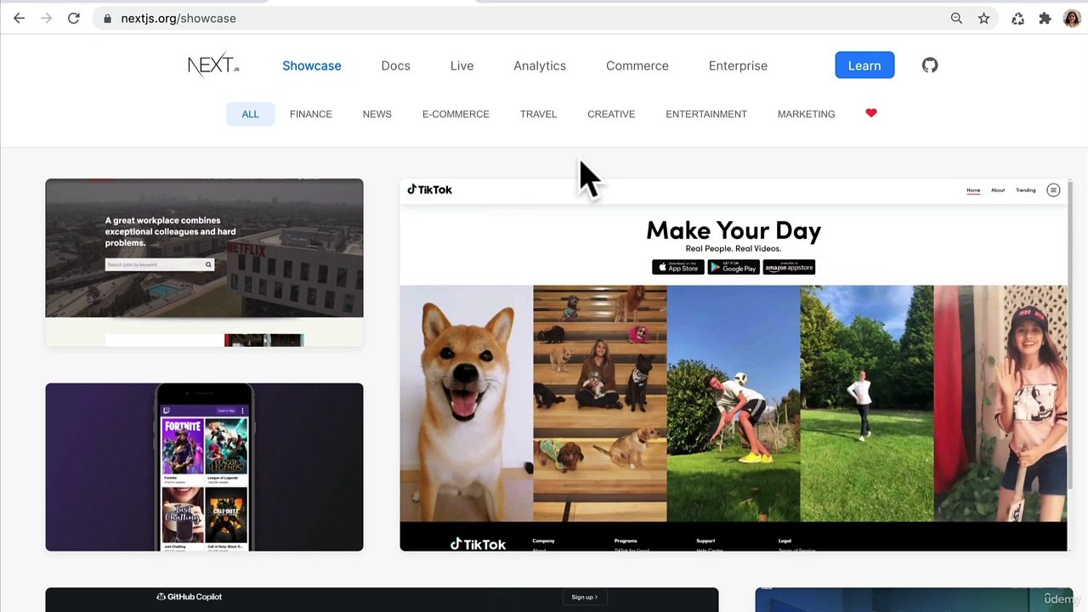
Task: Filter showcase by MARKETING
Action: [x=806, y=114]
